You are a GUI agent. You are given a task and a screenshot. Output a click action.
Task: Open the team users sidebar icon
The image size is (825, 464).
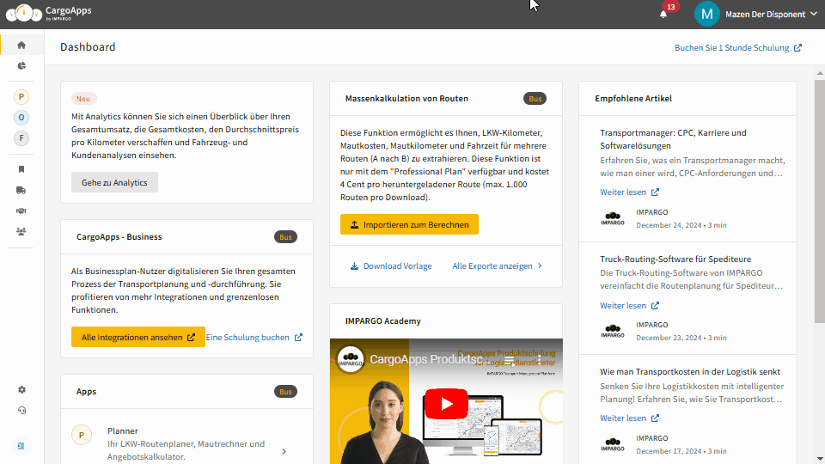click(x=21, y=231)
